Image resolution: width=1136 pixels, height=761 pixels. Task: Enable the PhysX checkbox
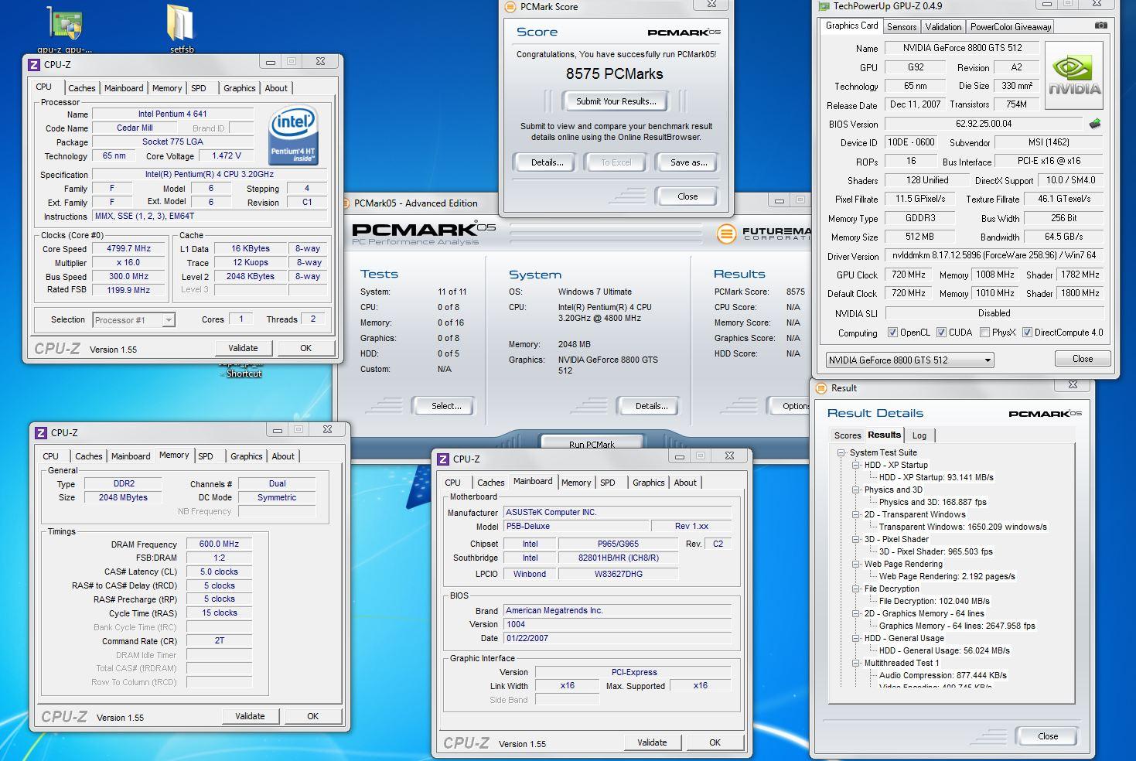[x=984, y=333]
